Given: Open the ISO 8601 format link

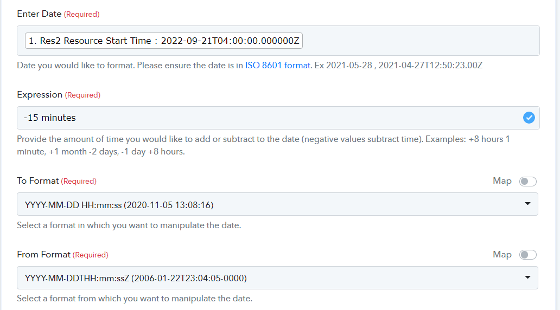Looking at the screenshot, I should (278, 66).
